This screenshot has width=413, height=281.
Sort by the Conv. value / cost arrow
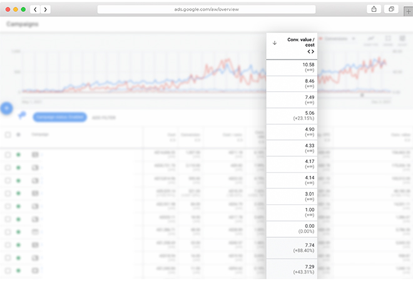[x=274, y=42]
